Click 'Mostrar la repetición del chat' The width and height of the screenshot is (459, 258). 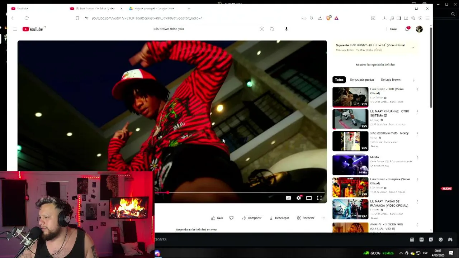(x=375, y=65)
